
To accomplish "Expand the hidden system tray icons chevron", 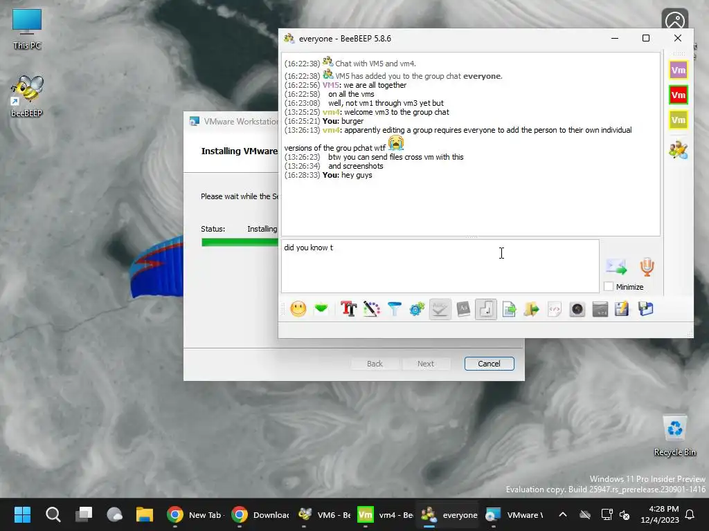I will [562, 514].
